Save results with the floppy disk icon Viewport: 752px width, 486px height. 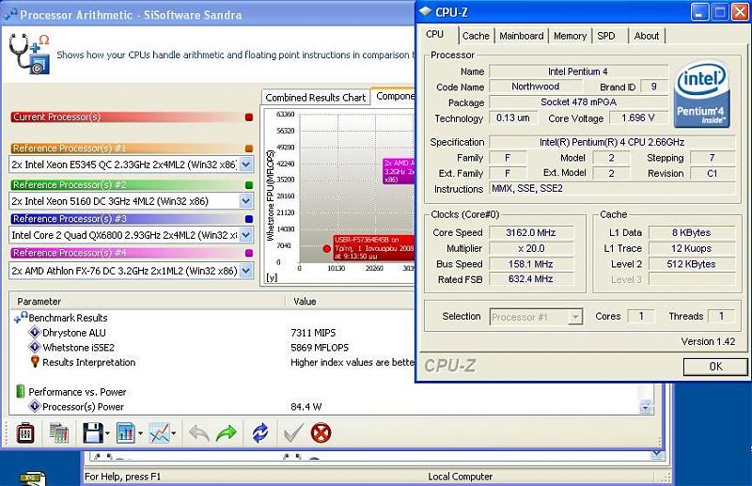click(x=92, y=433)
